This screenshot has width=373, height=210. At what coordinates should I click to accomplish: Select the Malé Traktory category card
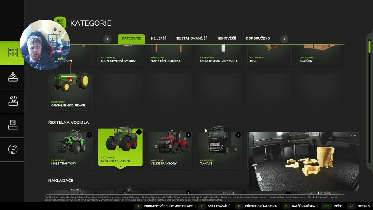click(x=71, y=150)
